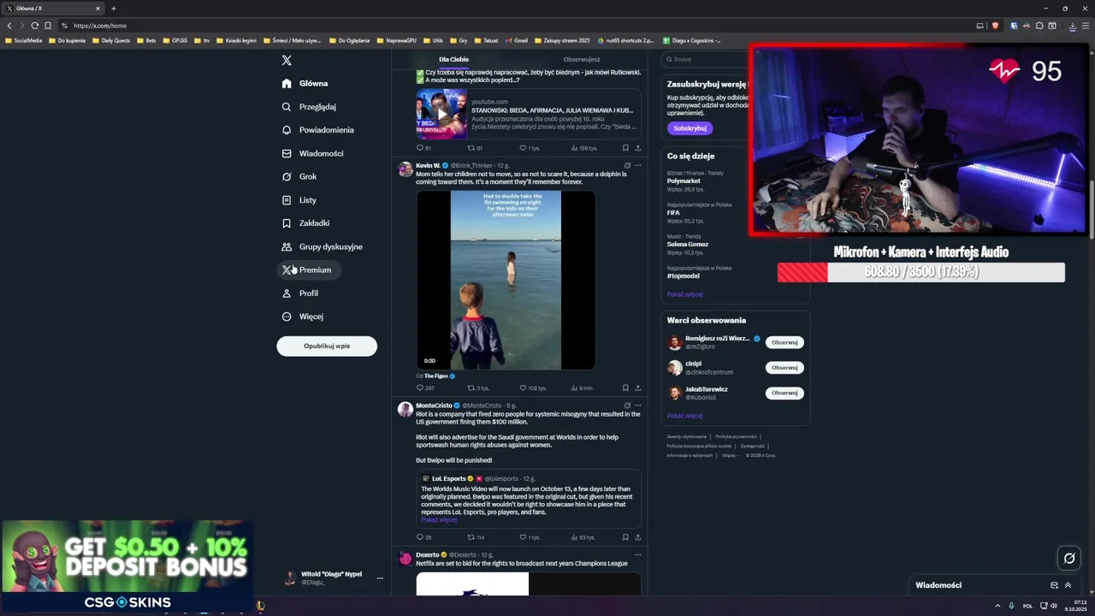Open Brave Shields icon in address bar
Viewport: 1095px width, 616px height.
(995, 26)
